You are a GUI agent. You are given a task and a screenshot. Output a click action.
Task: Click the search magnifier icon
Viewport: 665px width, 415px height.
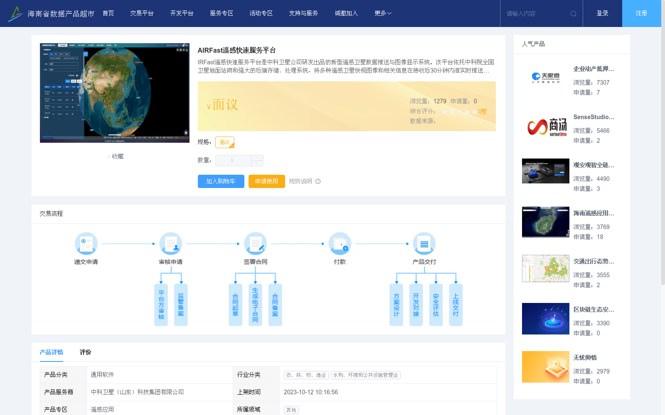pyautogui.click(x=574, y=14)
